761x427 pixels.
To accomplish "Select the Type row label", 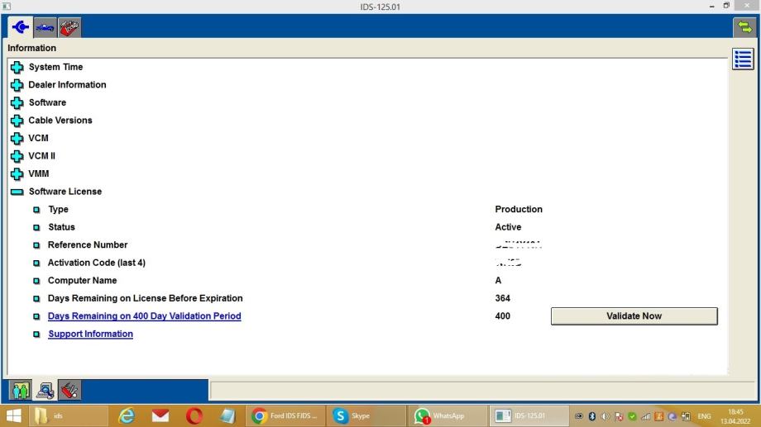I will coord(58,210).
